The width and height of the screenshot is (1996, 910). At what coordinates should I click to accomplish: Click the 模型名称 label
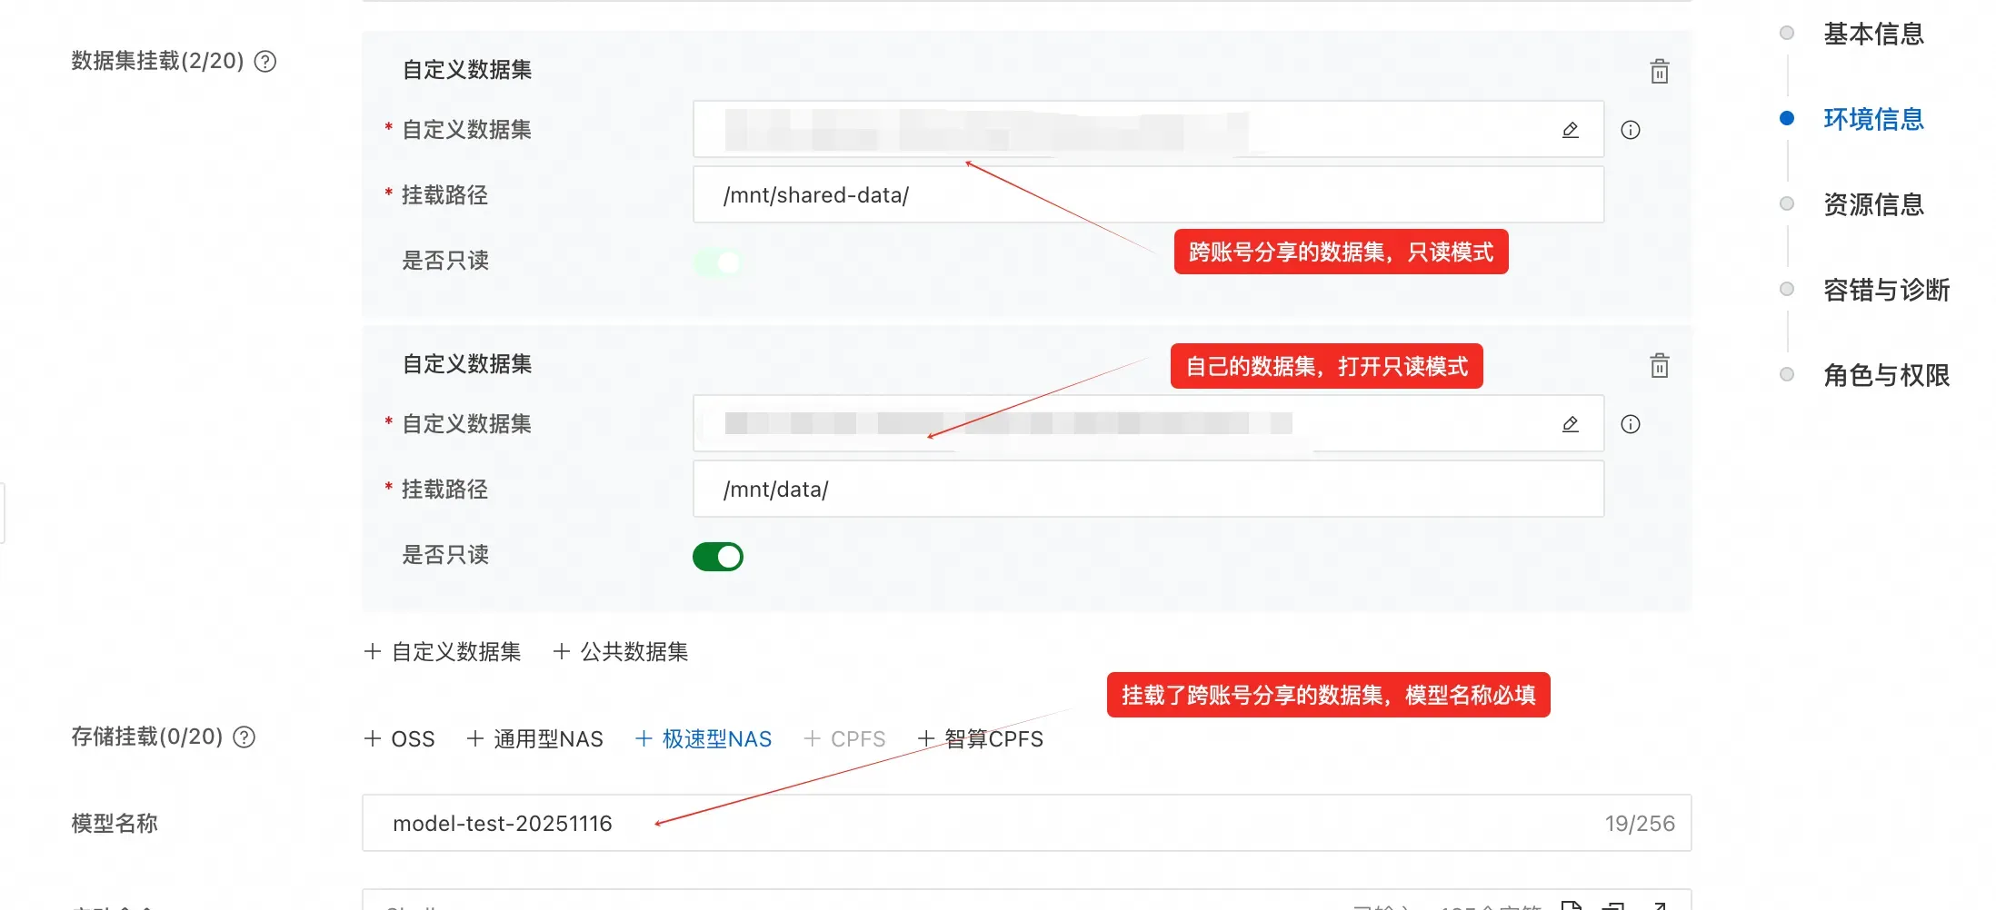tap(115, 824)
